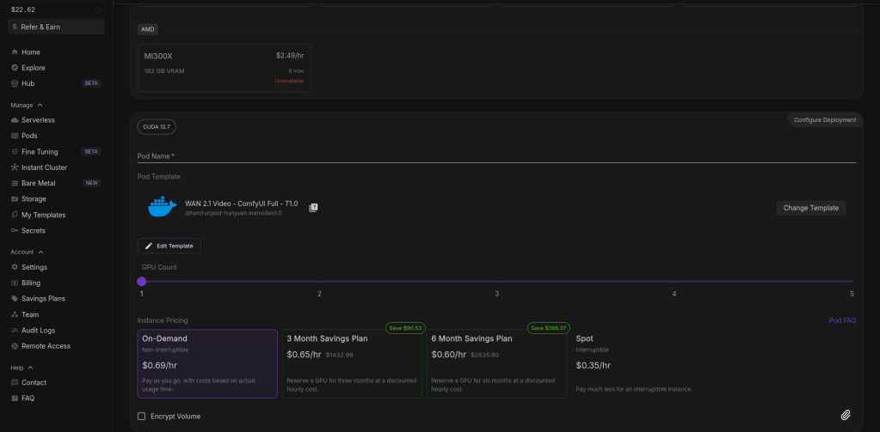This screenshot has width=880, height=432.
Task: Open the template readme icon beside WAN 2.1
Action: click(x=313, y=207)
